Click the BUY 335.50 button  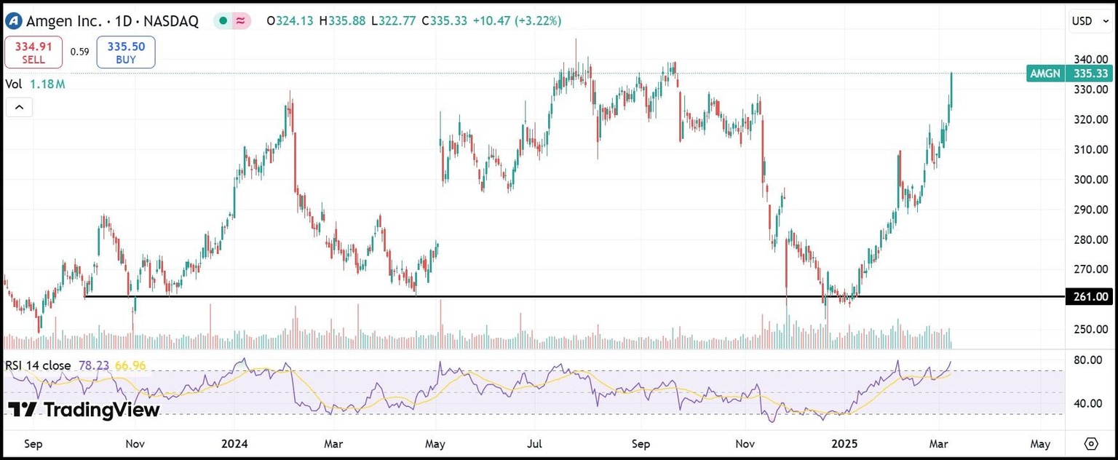point(126,52)
